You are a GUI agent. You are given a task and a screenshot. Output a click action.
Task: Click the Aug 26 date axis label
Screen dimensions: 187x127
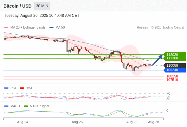(x=132, y=122)
